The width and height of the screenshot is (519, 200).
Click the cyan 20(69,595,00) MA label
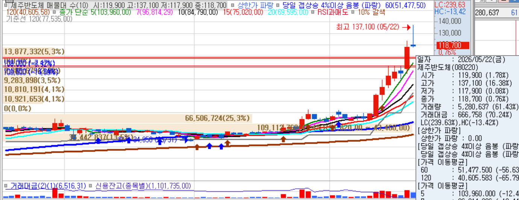pyautogui.click(x=288, y=12)
